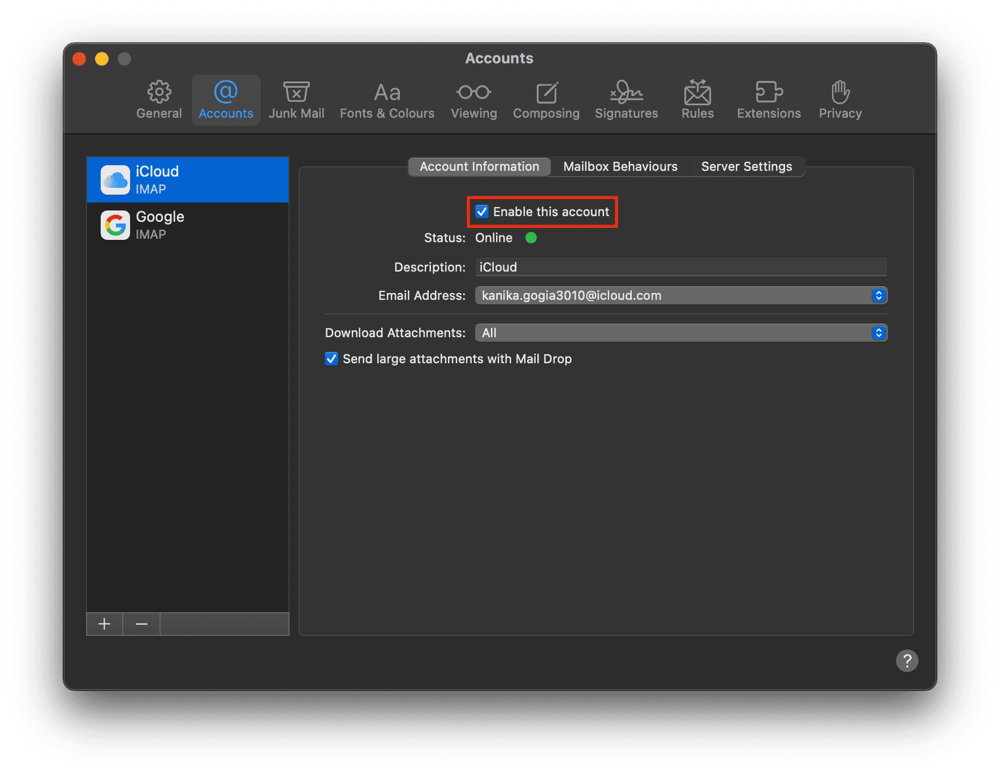
Task: Open Composing preferences
Action: pos(546,100)
